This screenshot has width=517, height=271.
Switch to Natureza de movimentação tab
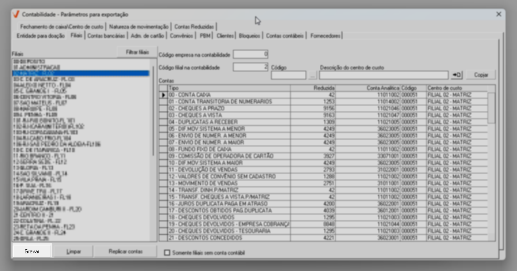(139, 27)
